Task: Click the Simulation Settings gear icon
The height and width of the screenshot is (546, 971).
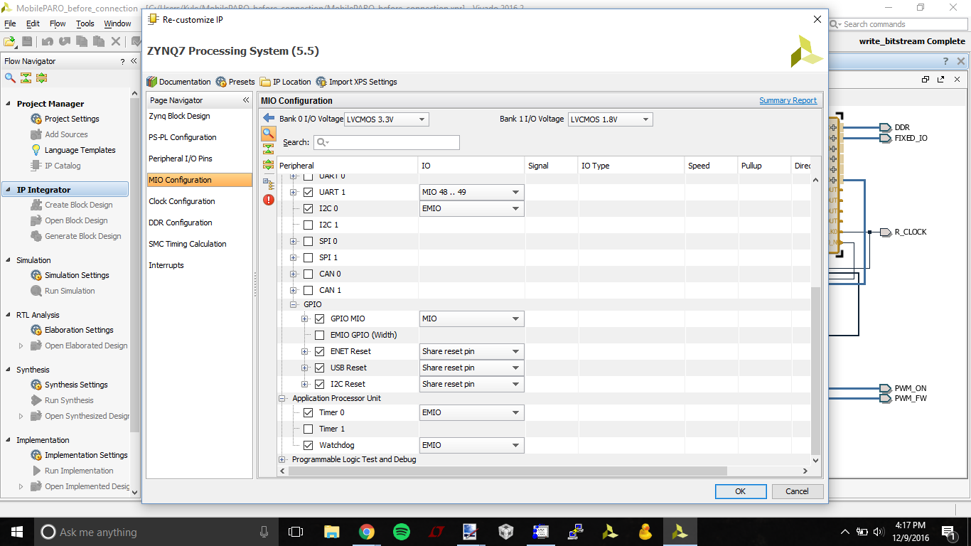Action: click(36, 275)
